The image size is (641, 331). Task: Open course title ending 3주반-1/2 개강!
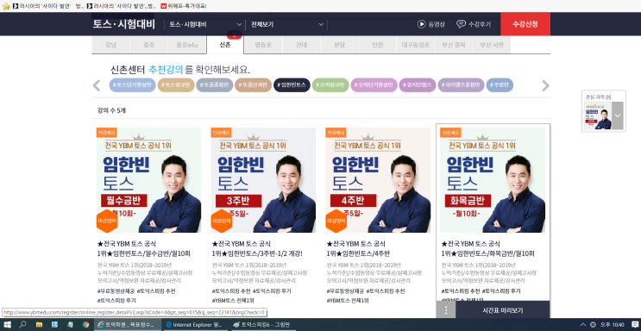[x=257, y=249]
